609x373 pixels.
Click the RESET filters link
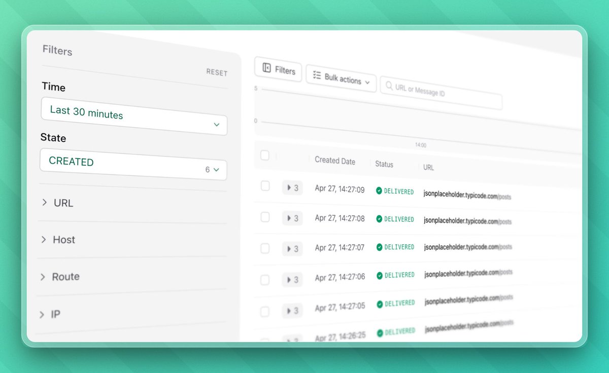pos(217,72)
